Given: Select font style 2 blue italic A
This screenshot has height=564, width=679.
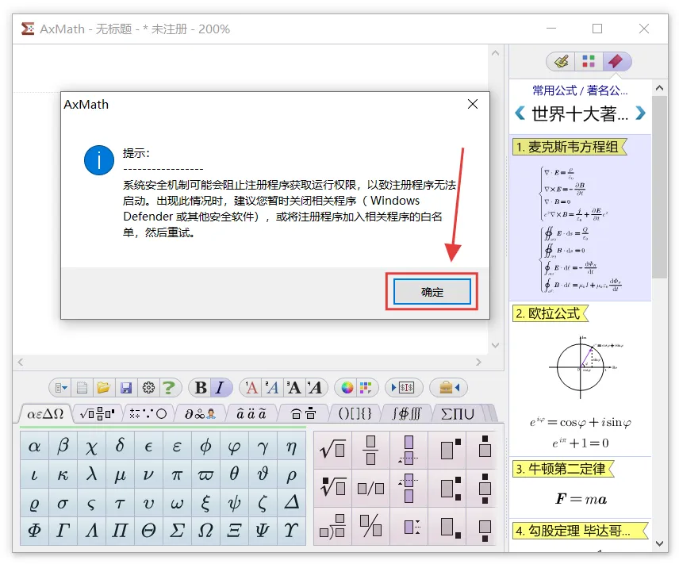Looking at the screenshot, I should [x=272, y=387].
